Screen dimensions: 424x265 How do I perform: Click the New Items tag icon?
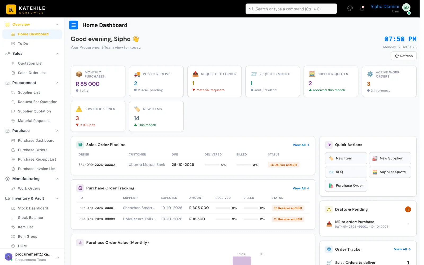point(137,109)
